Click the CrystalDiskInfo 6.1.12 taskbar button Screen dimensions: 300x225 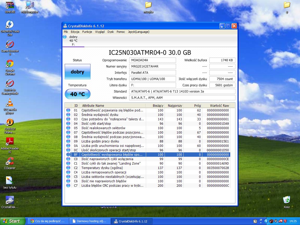132,221
